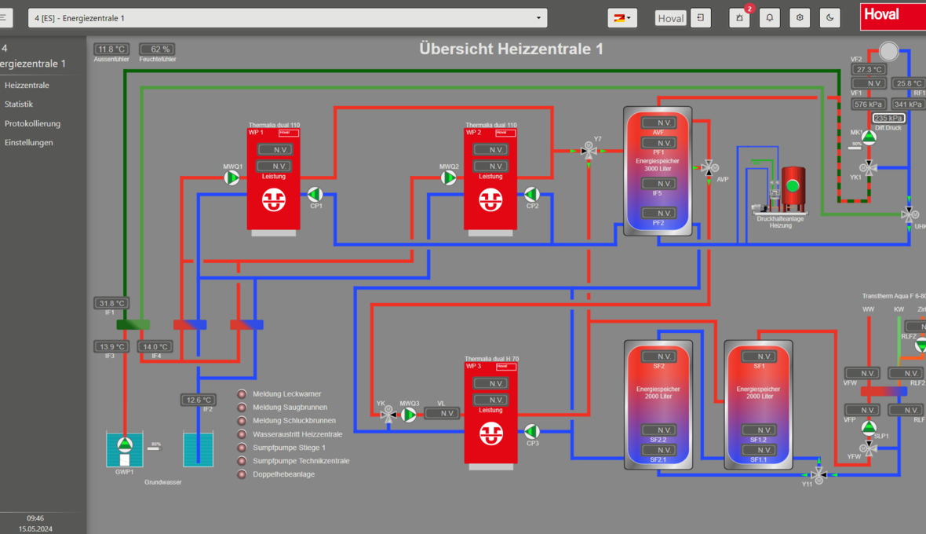Open settings via the top gear icon

(x=800, y=18)
